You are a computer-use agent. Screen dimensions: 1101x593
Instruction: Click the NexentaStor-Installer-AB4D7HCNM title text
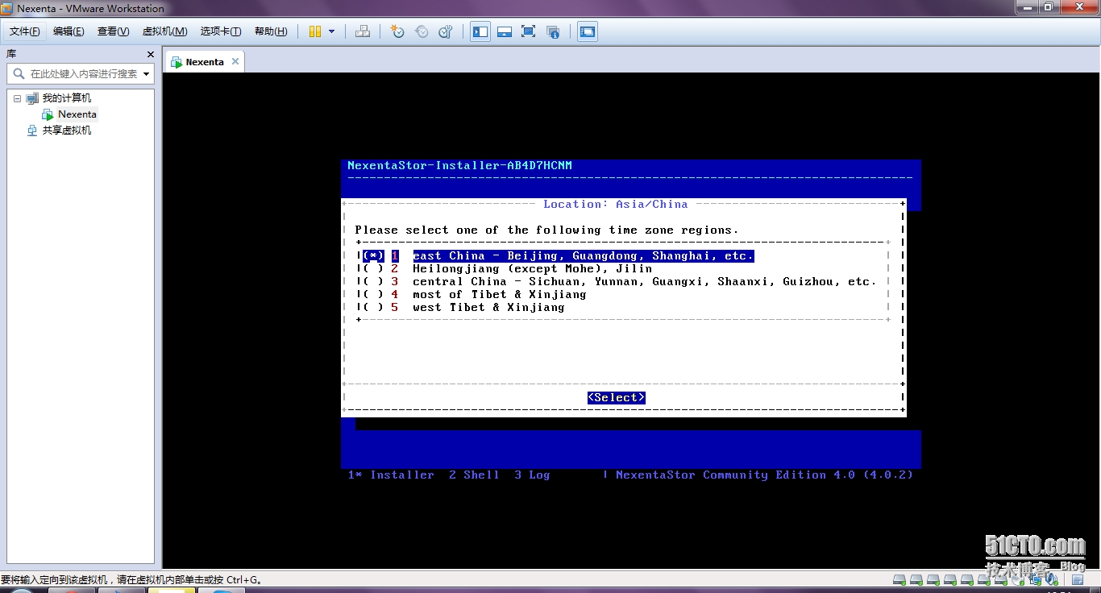[x=459, y=166]
